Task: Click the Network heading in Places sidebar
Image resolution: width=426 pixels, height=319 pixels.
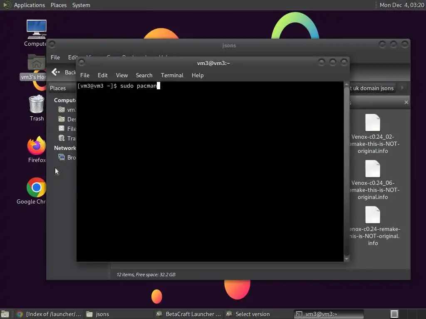Action: tap(65, 148)
